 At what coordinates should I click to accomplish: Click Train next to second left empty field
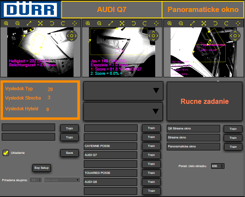[x=69, y=137]
